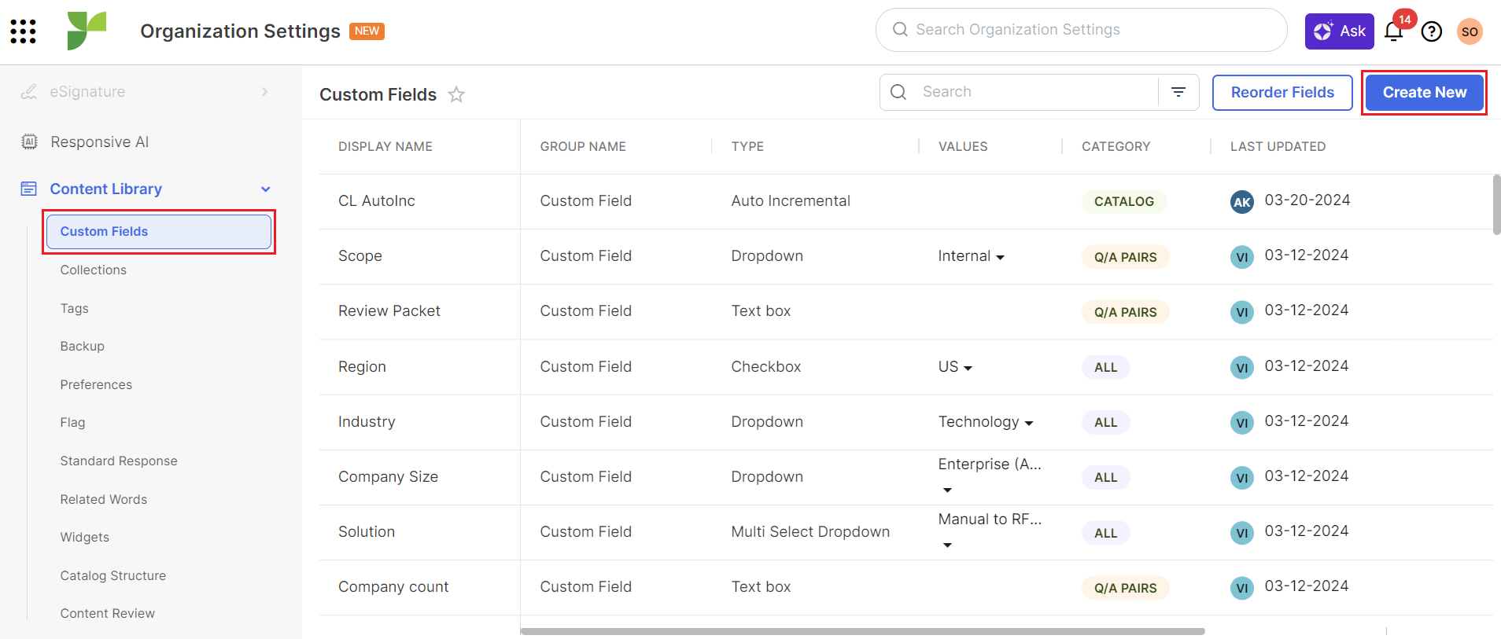Click ALL badge in Region row

1105,367
